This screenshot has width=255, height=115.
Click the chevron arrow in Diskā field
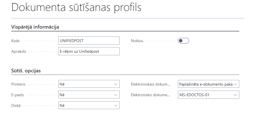coord(116,105)
